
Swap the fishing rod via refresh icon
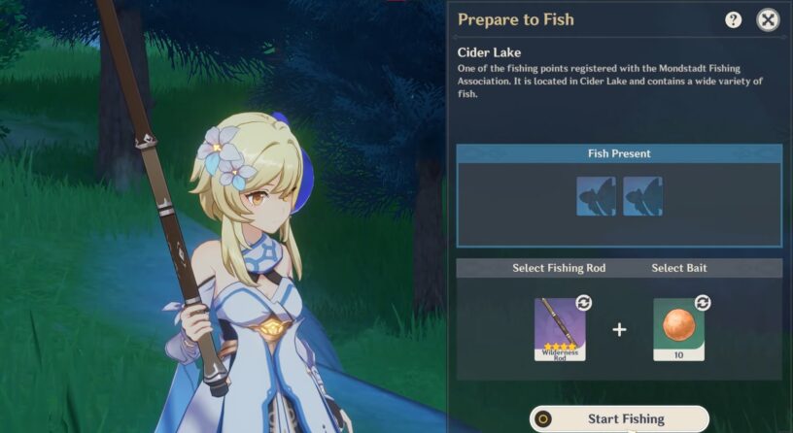point(584,303)
